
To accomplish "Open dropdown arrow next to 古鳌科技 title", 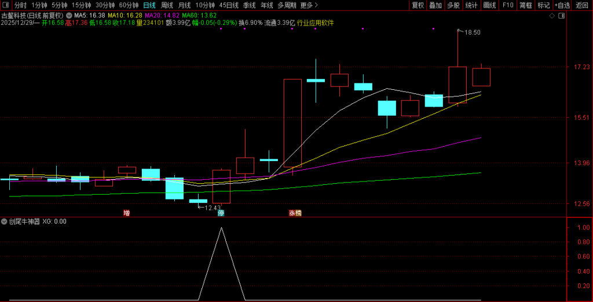I will [69, 15].
